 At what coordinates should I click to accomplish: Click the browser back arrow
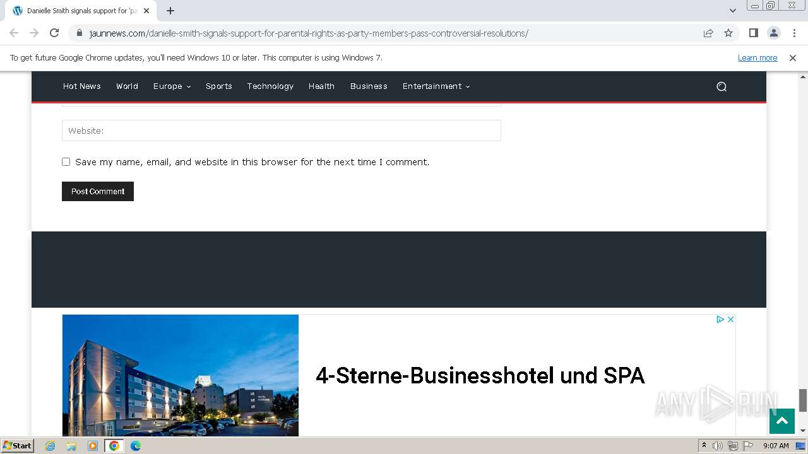[x=14, y=33]
